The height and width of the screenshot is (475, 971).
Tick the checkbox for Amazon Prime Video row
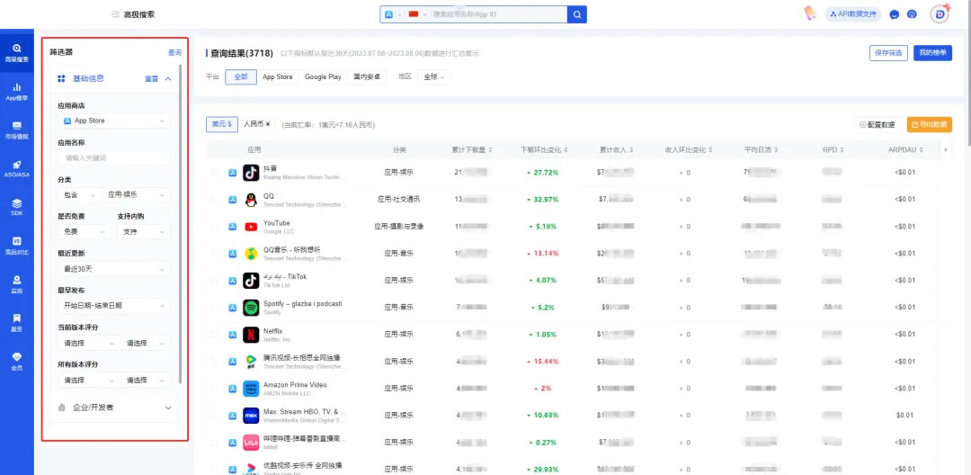tap(215, 389)
